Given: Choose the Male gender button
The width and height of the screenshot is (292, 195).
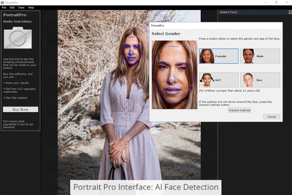Looking at the screenshot, I should click(x=260, y=56).
